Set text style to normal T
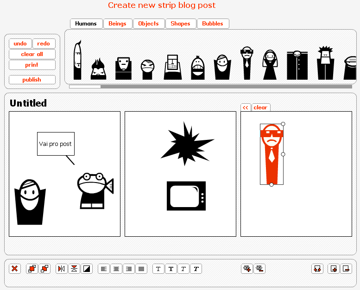Viewport: 360px width, 290px height. [158, 269]
